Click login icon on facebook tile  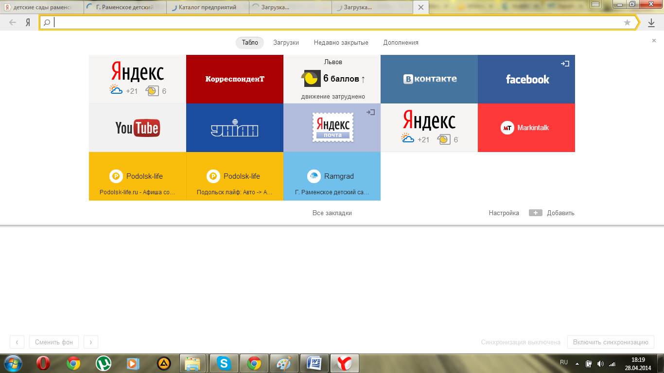point(565,64)
